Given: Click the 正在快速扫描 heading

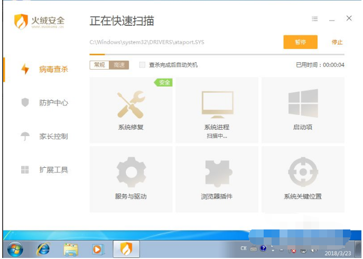Looking at the screenshot, I should click(122, 21).
